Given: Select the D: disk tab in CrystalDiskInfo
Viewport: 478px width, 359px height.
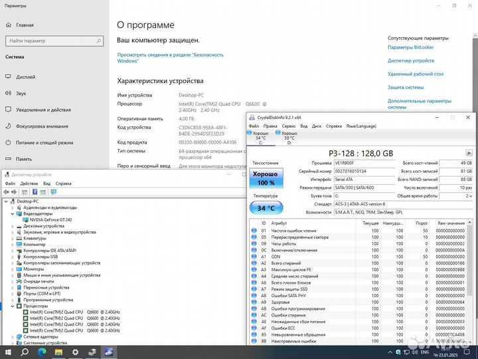Looking at the screenshot, I should pyautogui.click(x=289, y=138).
